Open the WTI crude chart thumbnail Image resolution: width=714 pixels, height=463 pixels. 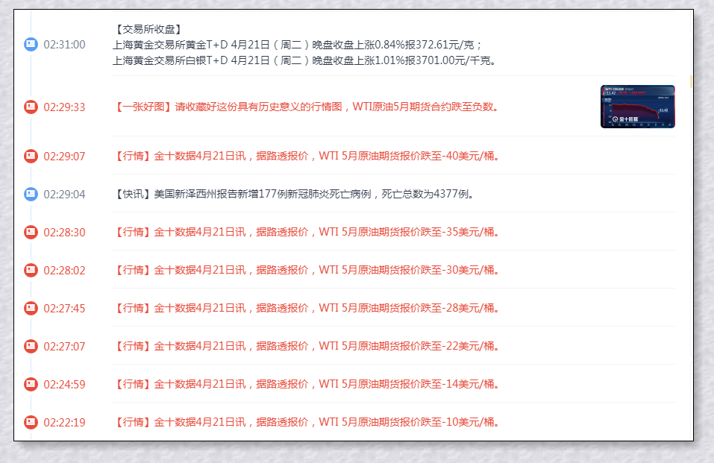tap(637, 107)
